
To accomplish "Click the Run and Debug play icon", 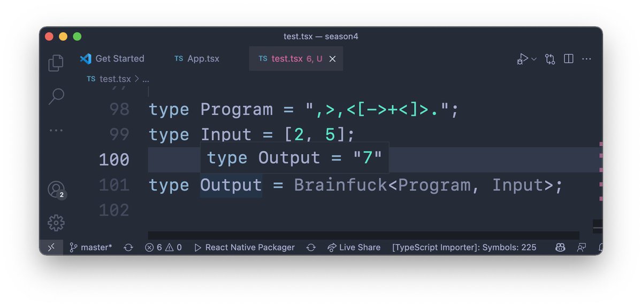I will 522,59.
